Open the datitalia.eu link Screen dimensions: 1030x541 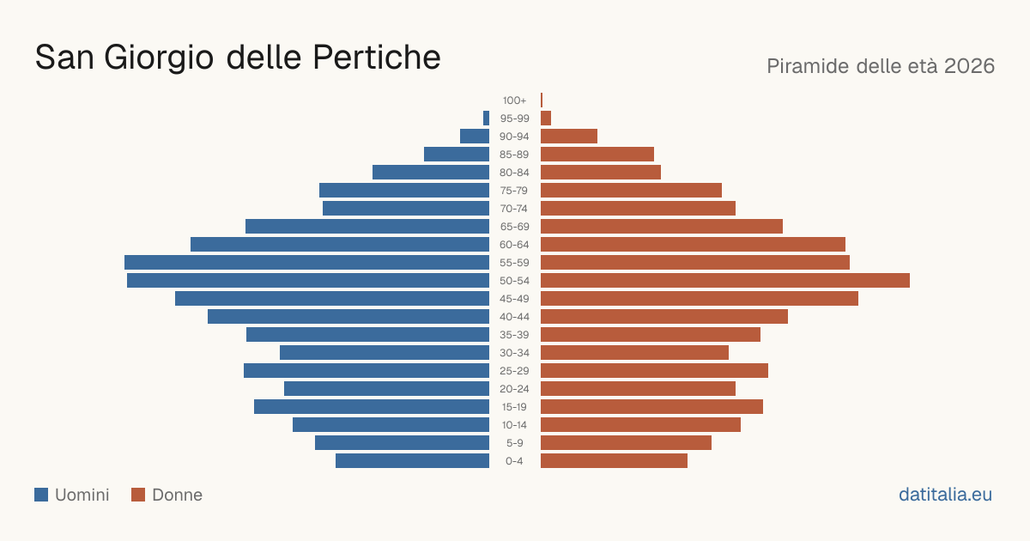[x=945, y=495]
